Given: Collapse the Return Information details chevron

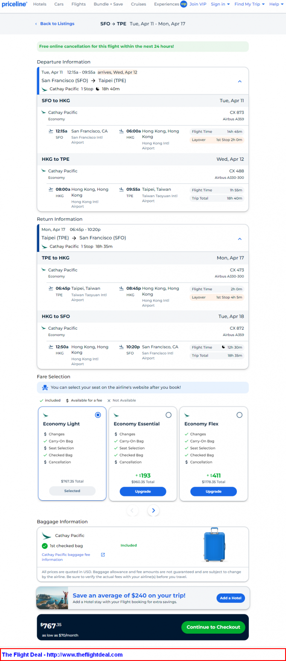Looking at the screenshot, I should click(239, 239).
